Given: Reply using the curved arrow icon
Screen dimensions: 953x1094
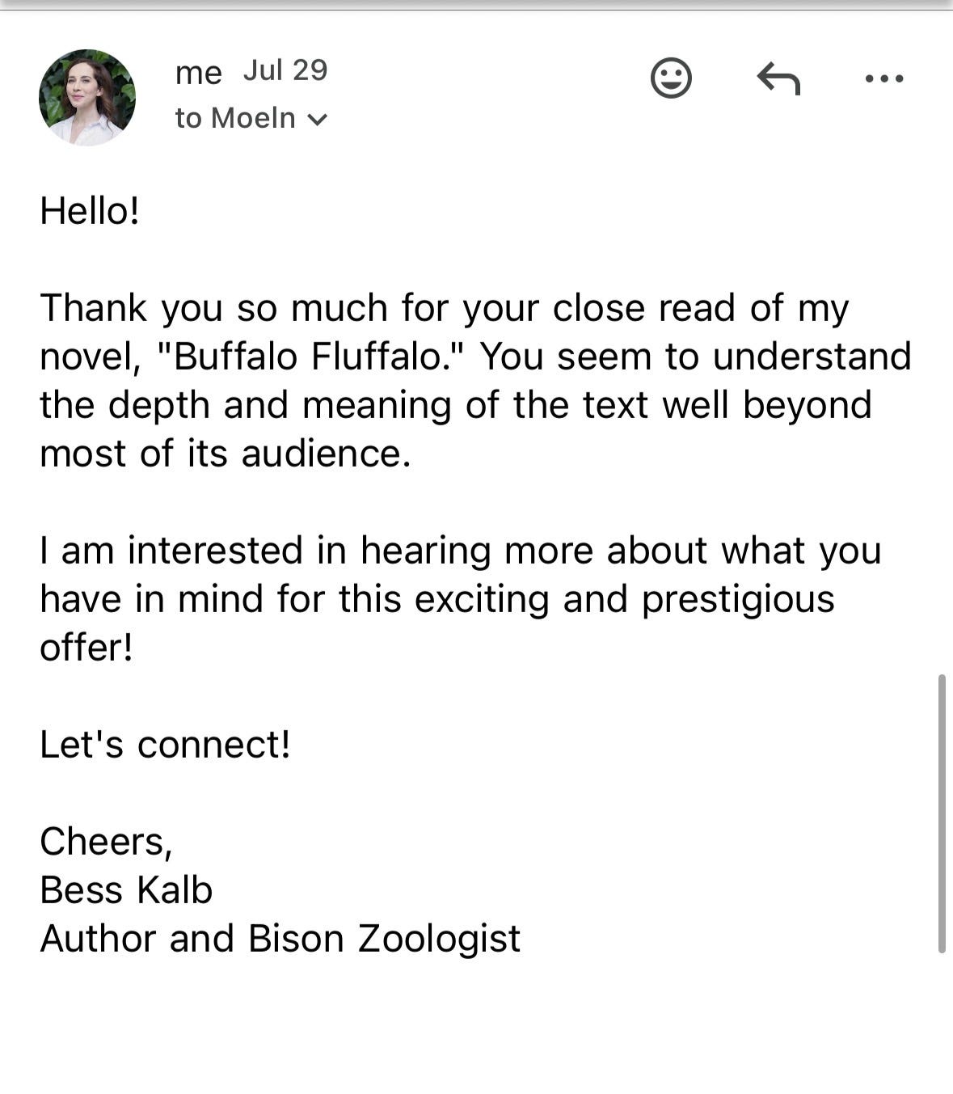Looking at the screenshot, I should (x=778, y=79).
